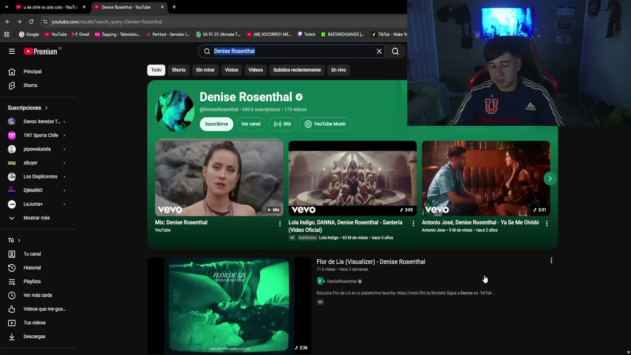
Task: Open the browser tab search dropdown
Action: (x=6, y=7)
